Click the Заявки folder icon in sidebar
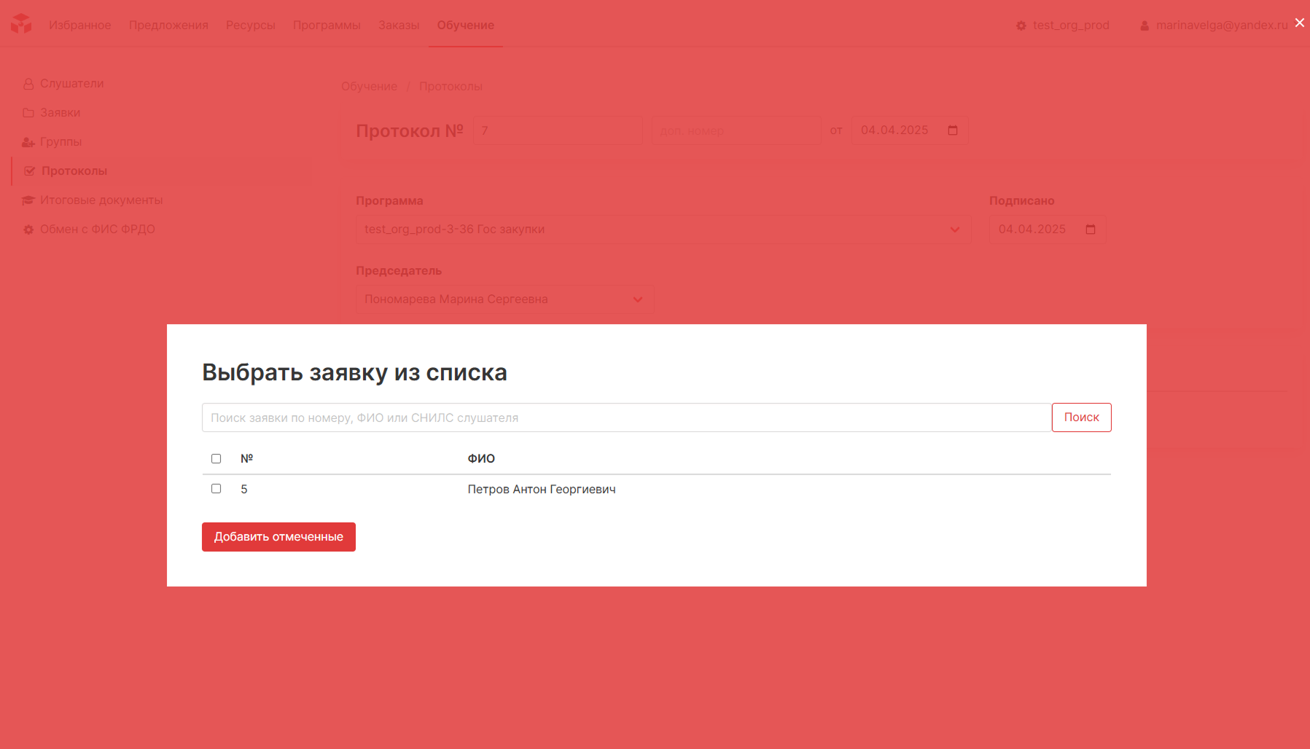 click(x=28, y=113)
